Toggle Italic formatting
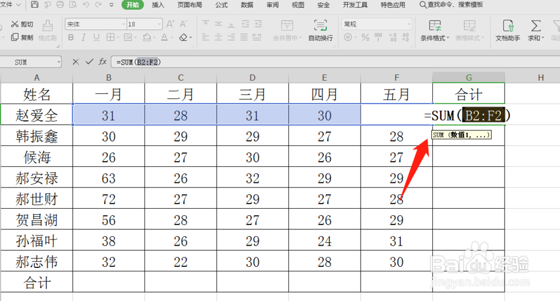560x301 pixels. coord(83,37)
